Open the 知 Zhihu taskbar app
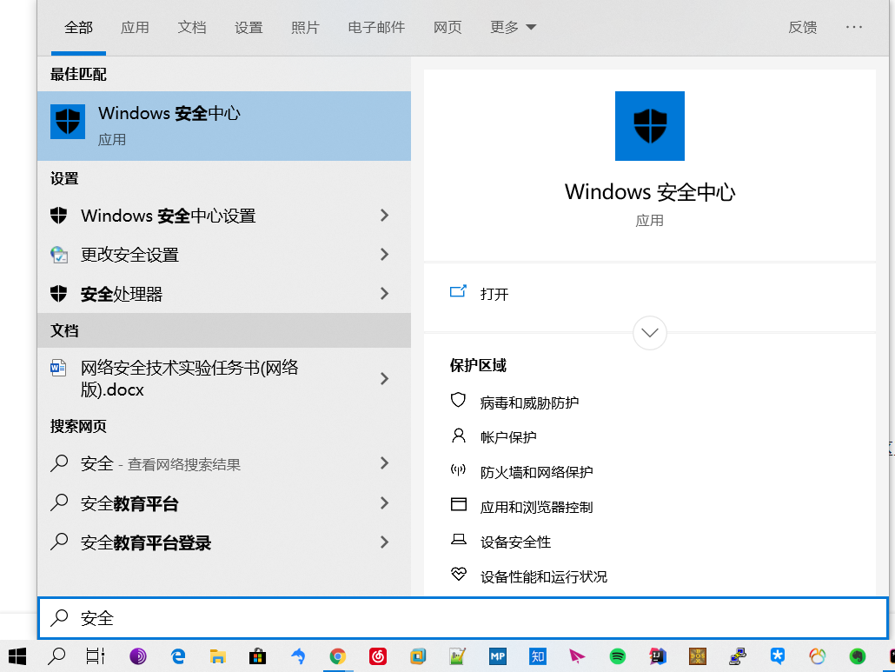The width and height of the screenshot is (895, 672). [x=538, y=656]
